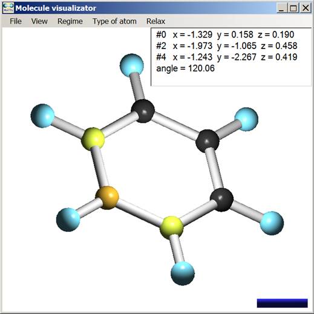The height and width of the screenshot is (314, 314).
Task: Open the File menu
Action: [x=16, y=21]
